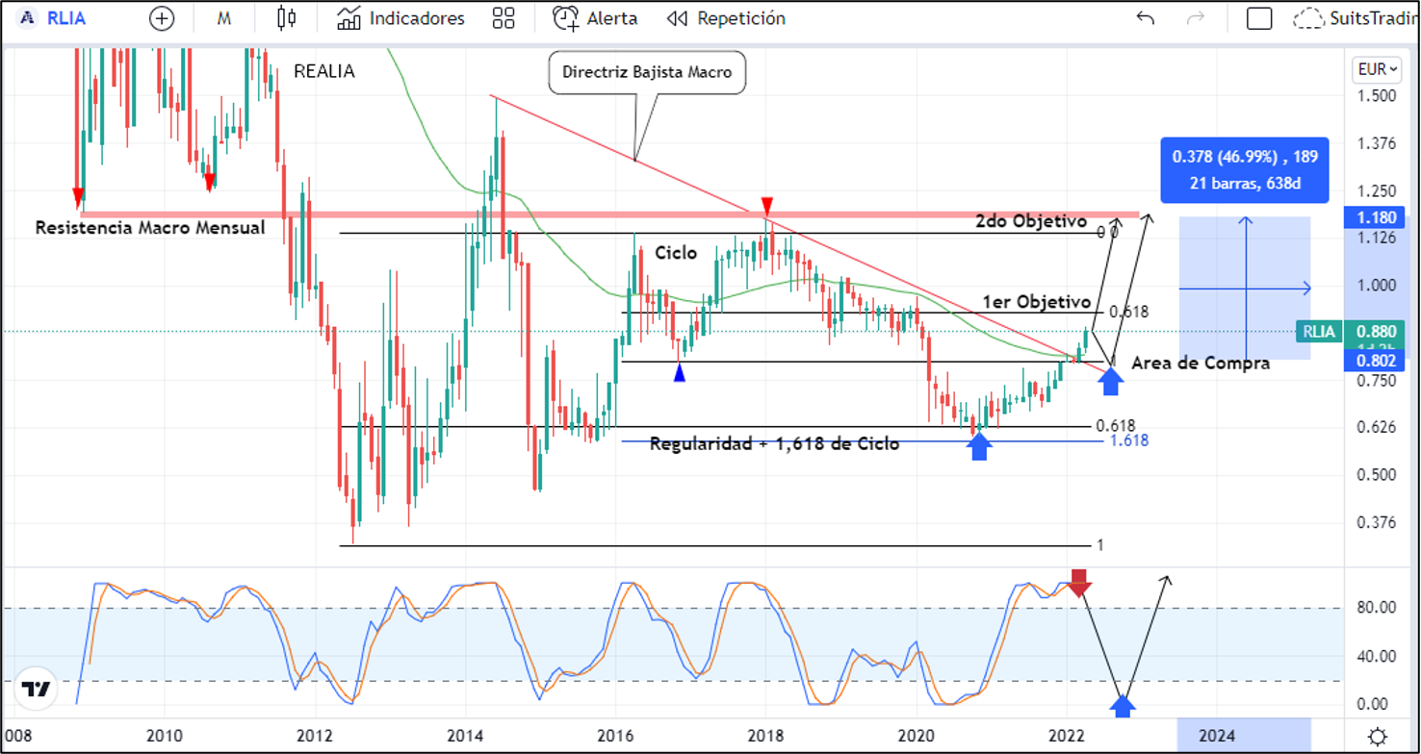The image size is (1421, 754).
Task: Click the 1.180 price label on axis
Action: 1375,218
